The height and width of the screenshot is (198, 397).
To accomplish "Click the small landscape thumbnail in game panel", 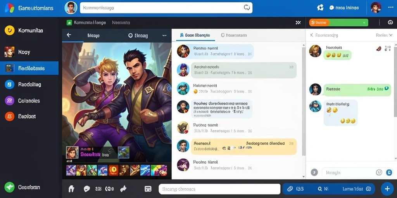I will pos(124,152).
